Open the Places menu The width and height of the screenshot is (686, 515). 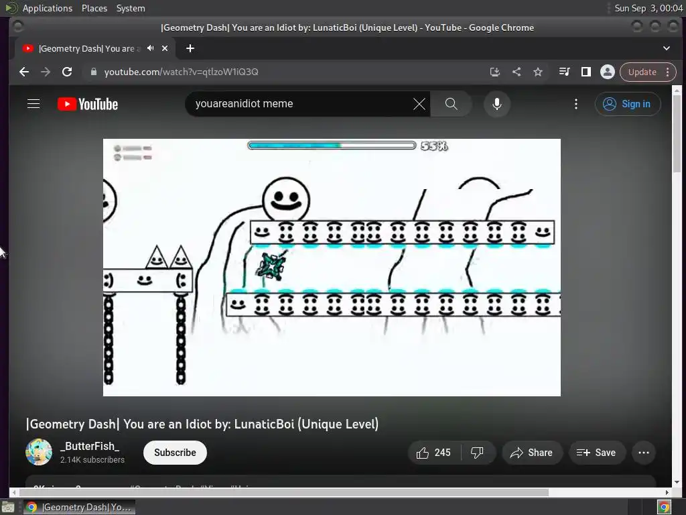pyautogui.click(x=94, y=8)
